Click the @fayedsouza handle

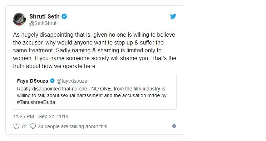[x=72, y=81]
